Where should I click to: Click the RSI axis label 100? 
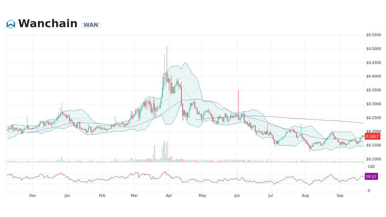pos(371,167)
